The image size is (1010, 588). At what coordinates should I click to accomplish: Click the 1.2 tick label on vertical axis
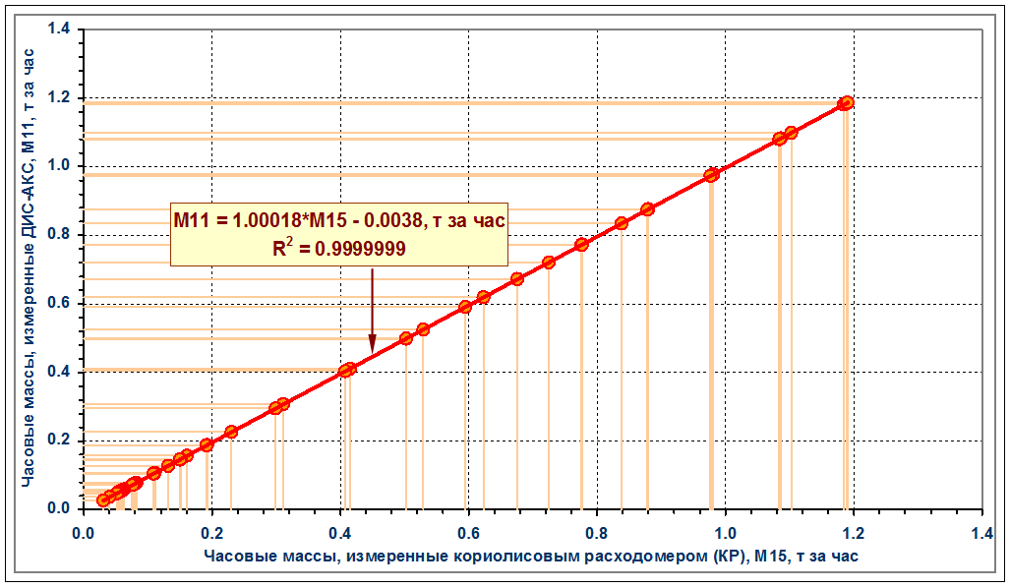tap(61, 98)
